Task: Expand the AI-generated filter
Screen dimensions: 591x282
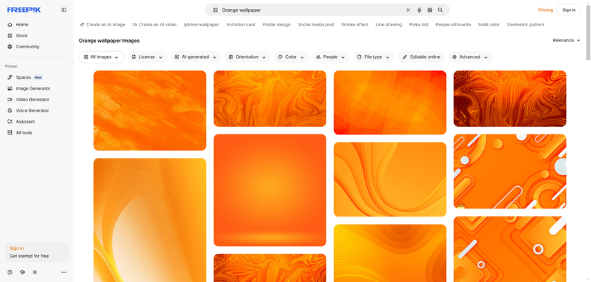Action: (196, 57)
